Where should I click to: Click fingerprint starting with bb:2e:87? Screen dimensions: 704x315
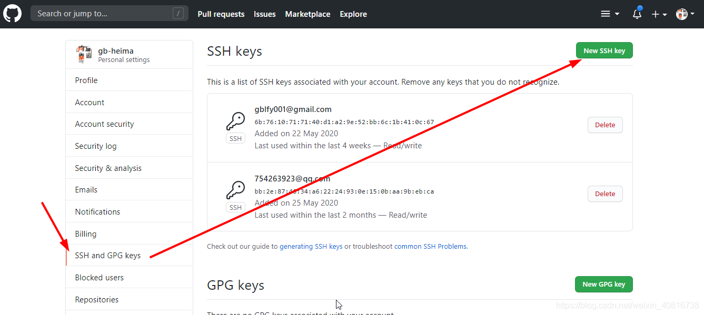(x=344, y=191)
